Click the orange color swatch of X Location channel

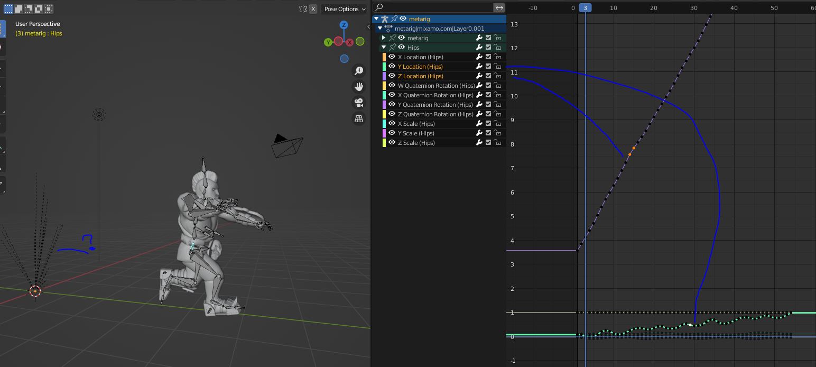[384, 57]
